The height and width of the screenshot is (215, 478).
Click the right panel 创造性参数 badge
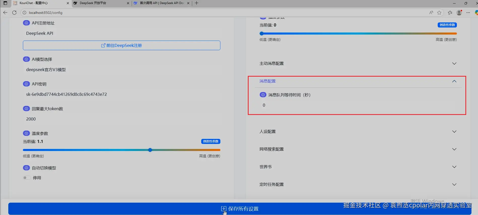447,25
